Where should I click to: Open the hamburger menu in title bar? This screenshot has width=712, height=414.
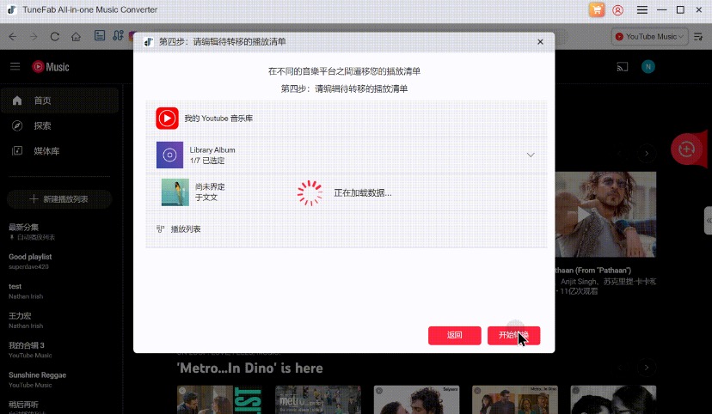tap(641, 10)
